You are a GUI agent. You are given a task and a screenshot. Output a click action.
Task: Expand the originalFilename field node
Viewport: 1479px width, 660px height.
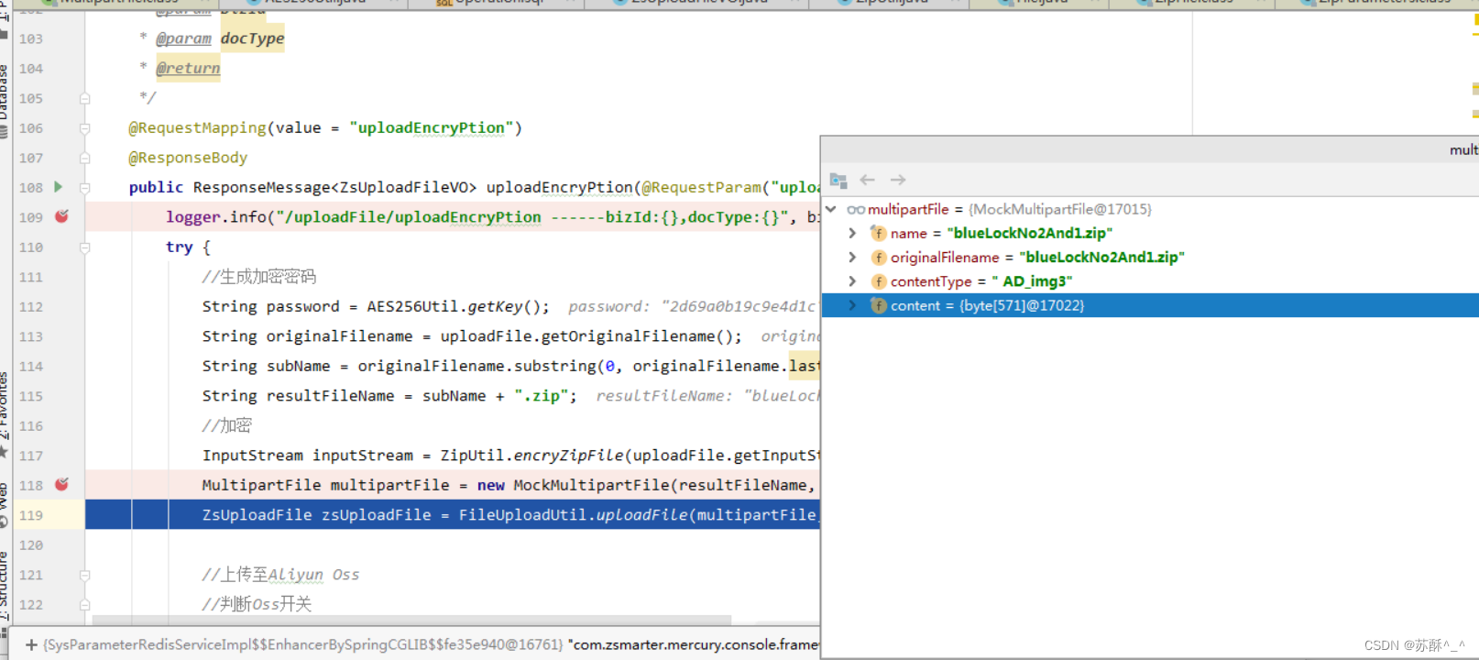click(x=852, y=257)
